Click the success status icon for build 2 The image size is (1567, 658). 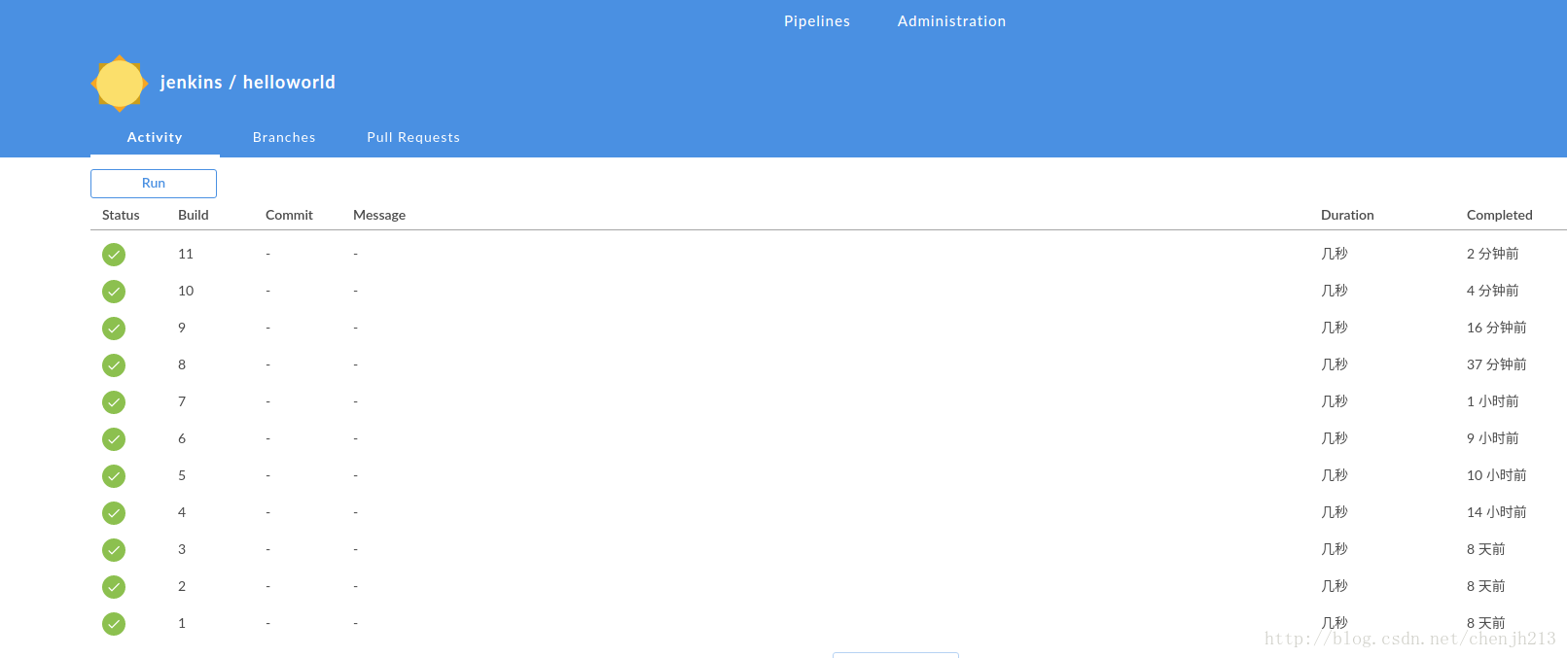coord(114,587)
